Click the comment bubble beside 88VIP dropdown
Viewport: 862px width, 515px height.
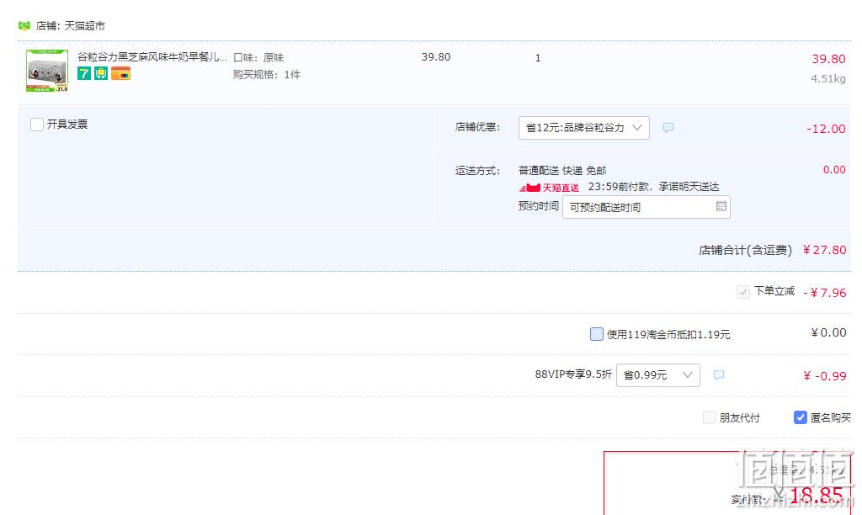tap(719, 374)
